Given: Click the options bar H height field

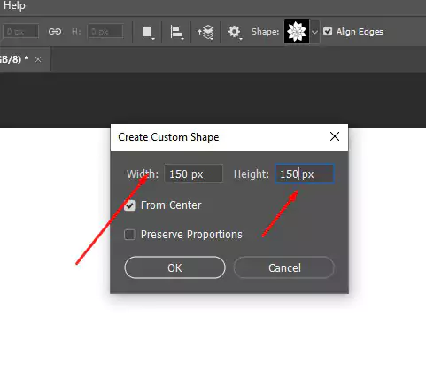Looking at the screenshot, I should (x=105, y=31).
